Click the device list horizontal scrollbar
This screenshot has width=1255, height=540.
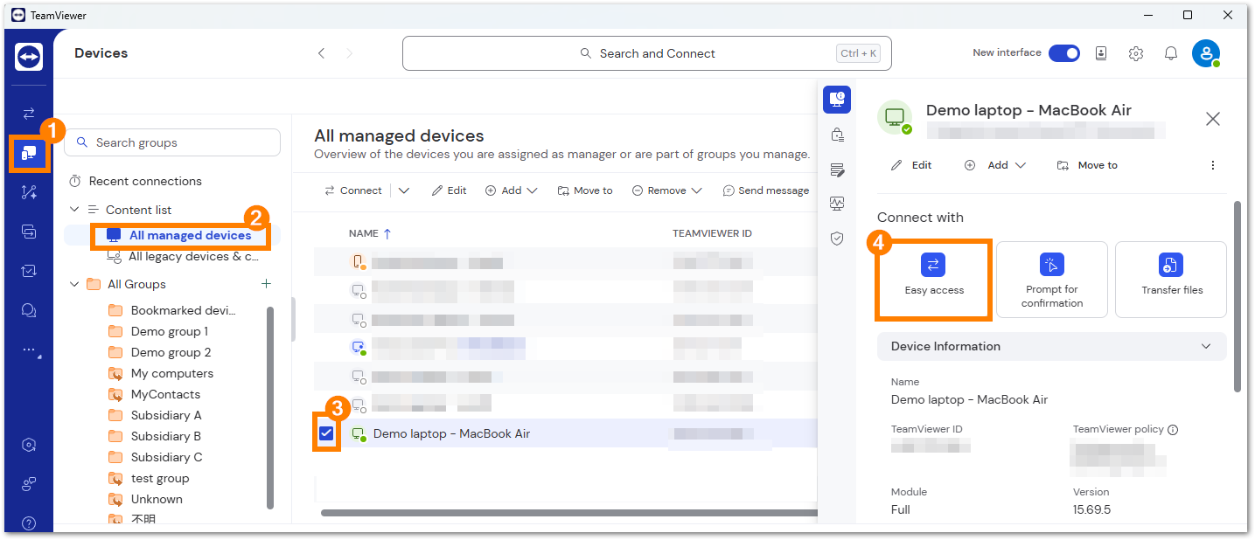click(568, 513)
